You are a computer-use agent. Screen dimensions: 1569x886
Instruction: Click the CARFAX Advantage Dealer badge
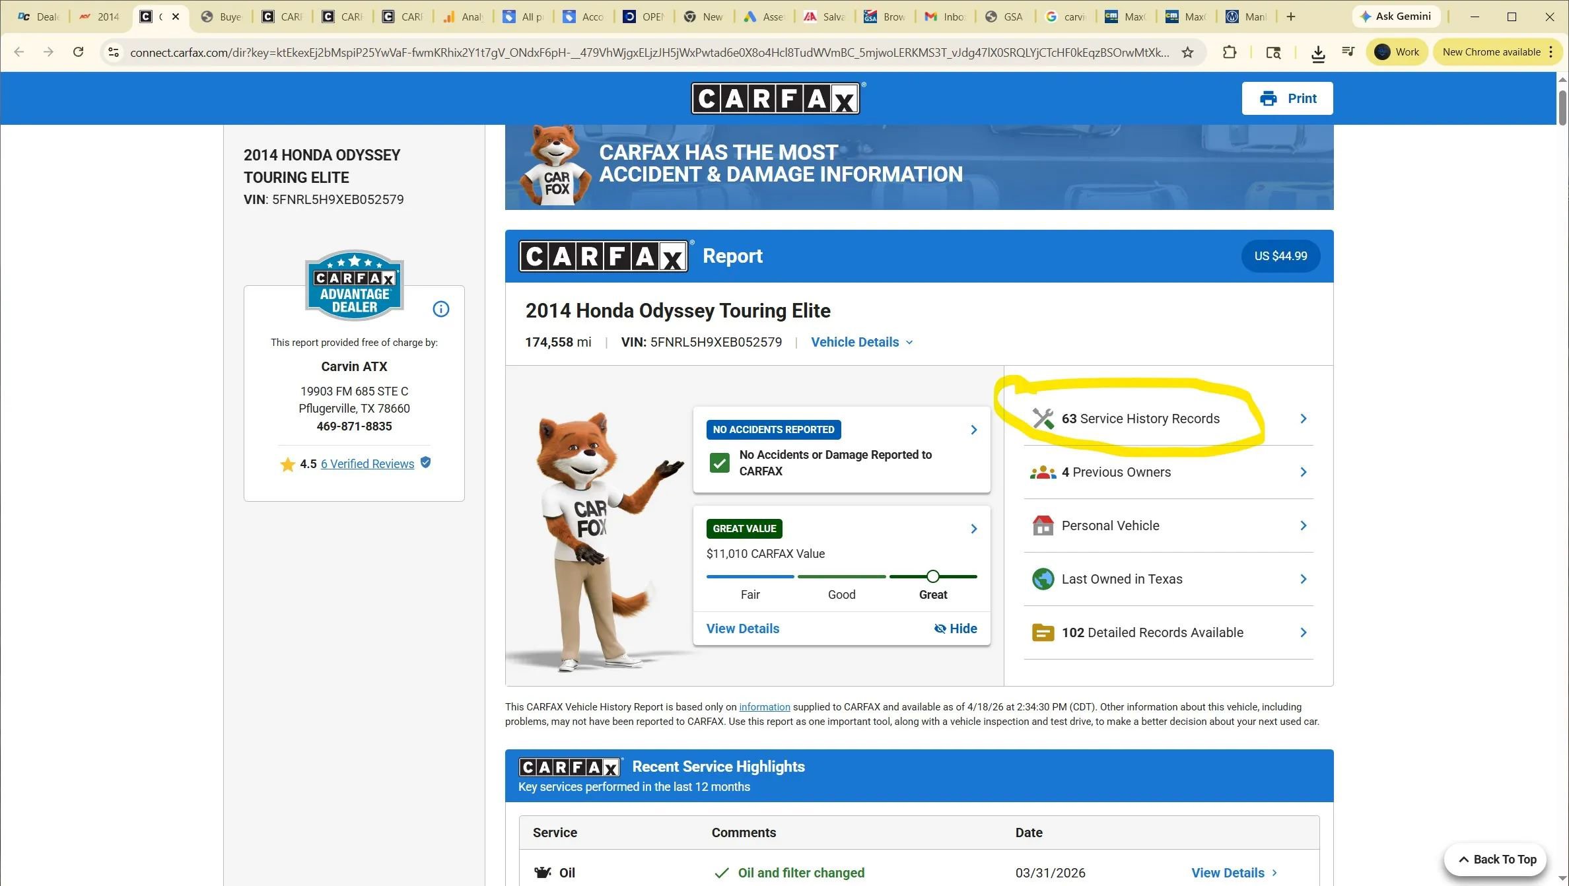tap(355, 285)
